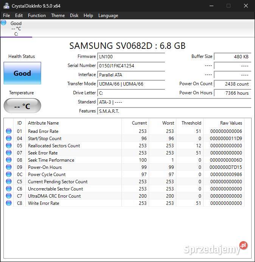Select the Reallocated Sectors Count attribute name

click(54, 146)
